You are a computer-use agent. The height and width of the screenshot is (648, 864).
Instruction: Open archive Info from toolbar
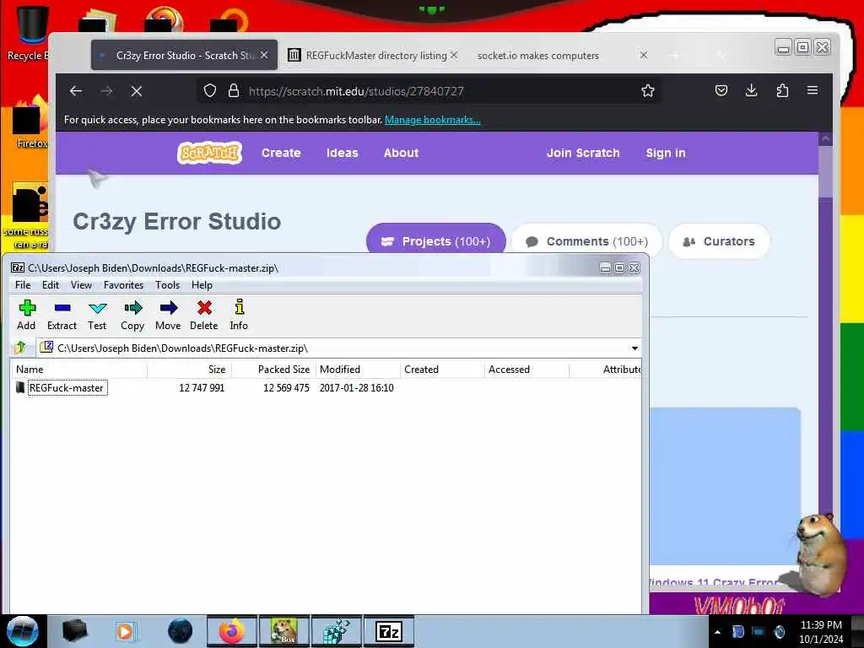tap(239, 316)
